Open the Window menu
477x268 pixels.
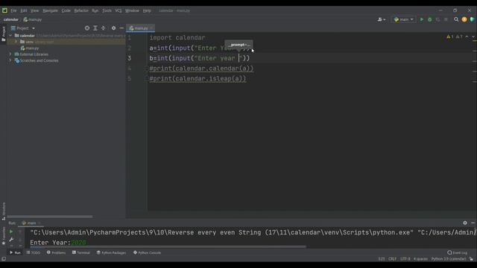132,10
